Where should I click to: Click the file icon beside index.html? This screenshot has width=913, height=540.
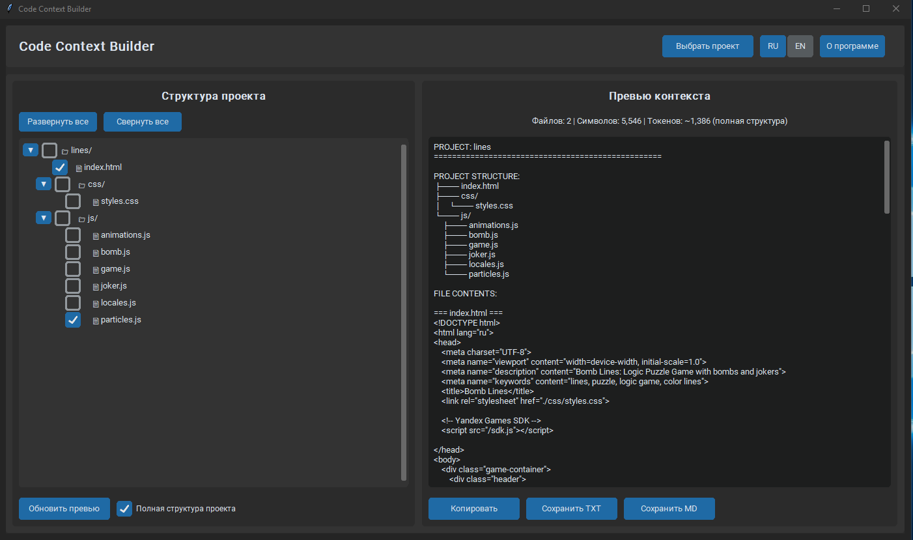79,168
